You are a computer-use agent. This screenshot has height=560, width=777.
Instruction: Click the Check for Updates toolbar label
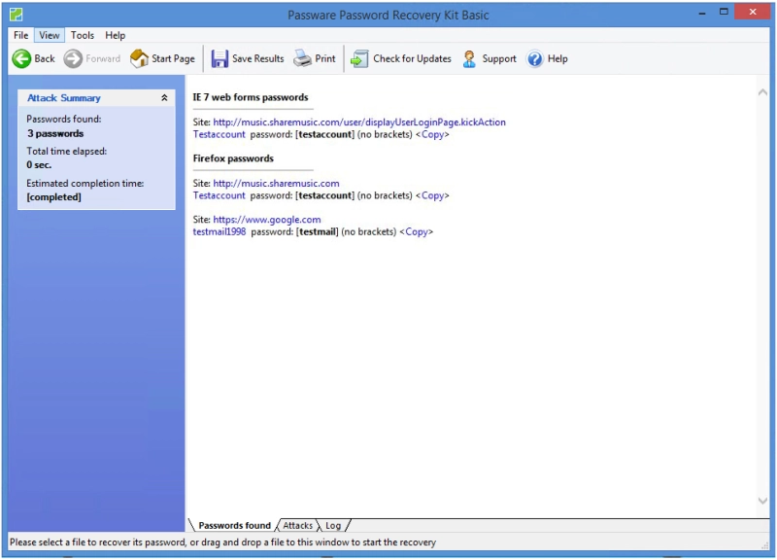click(x=412, y=58)
